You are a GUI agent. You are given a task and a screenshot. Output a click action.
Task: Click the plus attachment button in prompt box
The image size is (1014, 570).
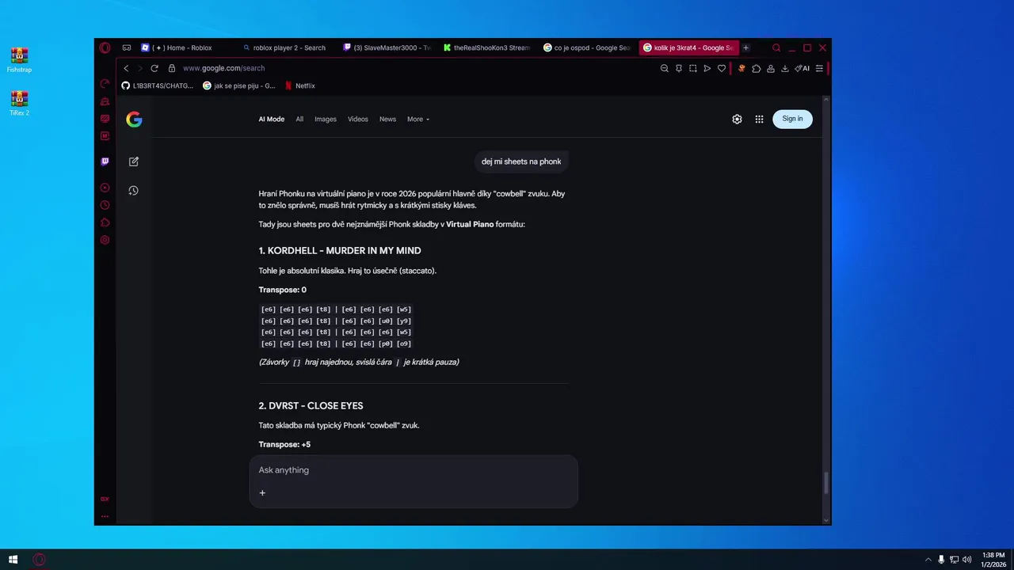262,492
